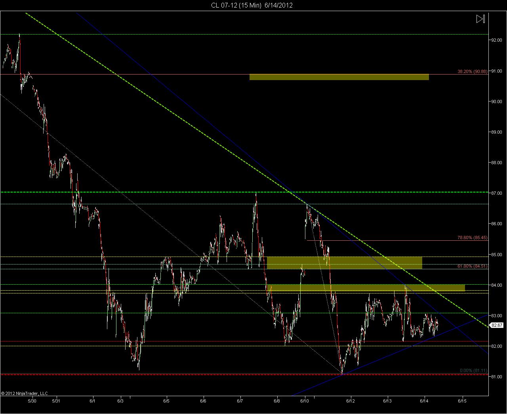
Task: Click the 6/13 date label on time axis
Action: [x=387, y=401]
